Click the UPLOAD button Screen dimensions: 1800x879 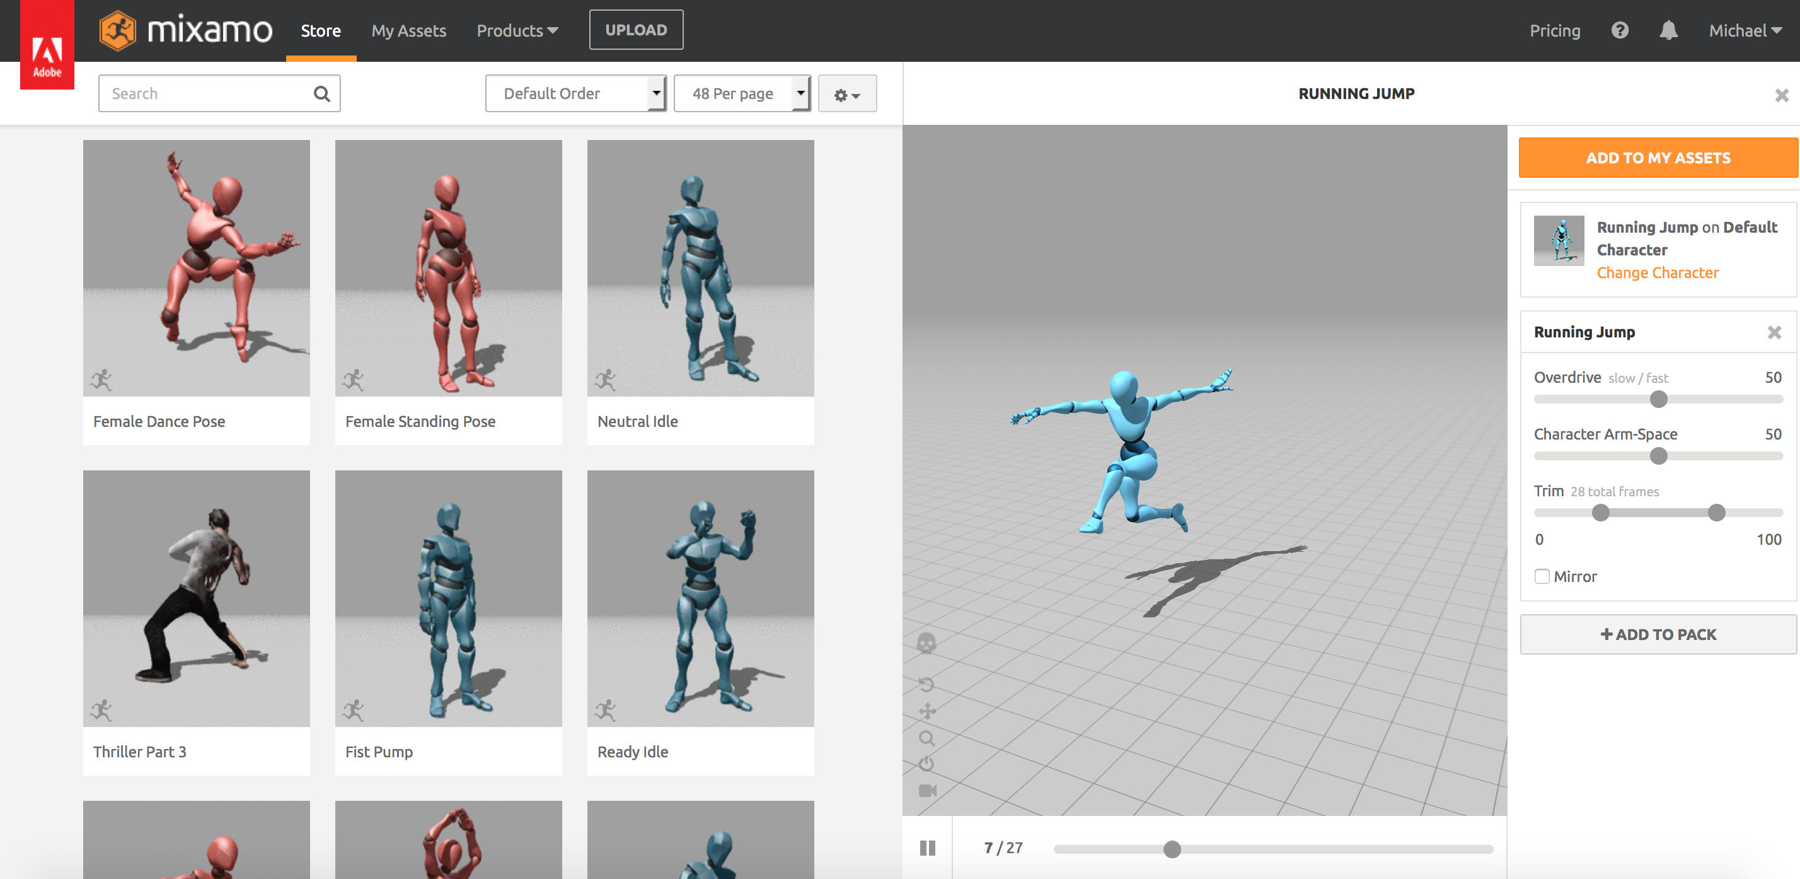[636, 30]
